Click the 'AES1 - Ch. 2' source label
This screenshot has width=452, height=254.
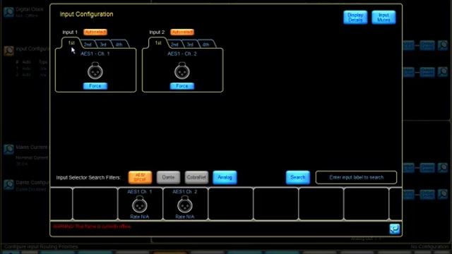pyautogui.click(x=182, y=54)
